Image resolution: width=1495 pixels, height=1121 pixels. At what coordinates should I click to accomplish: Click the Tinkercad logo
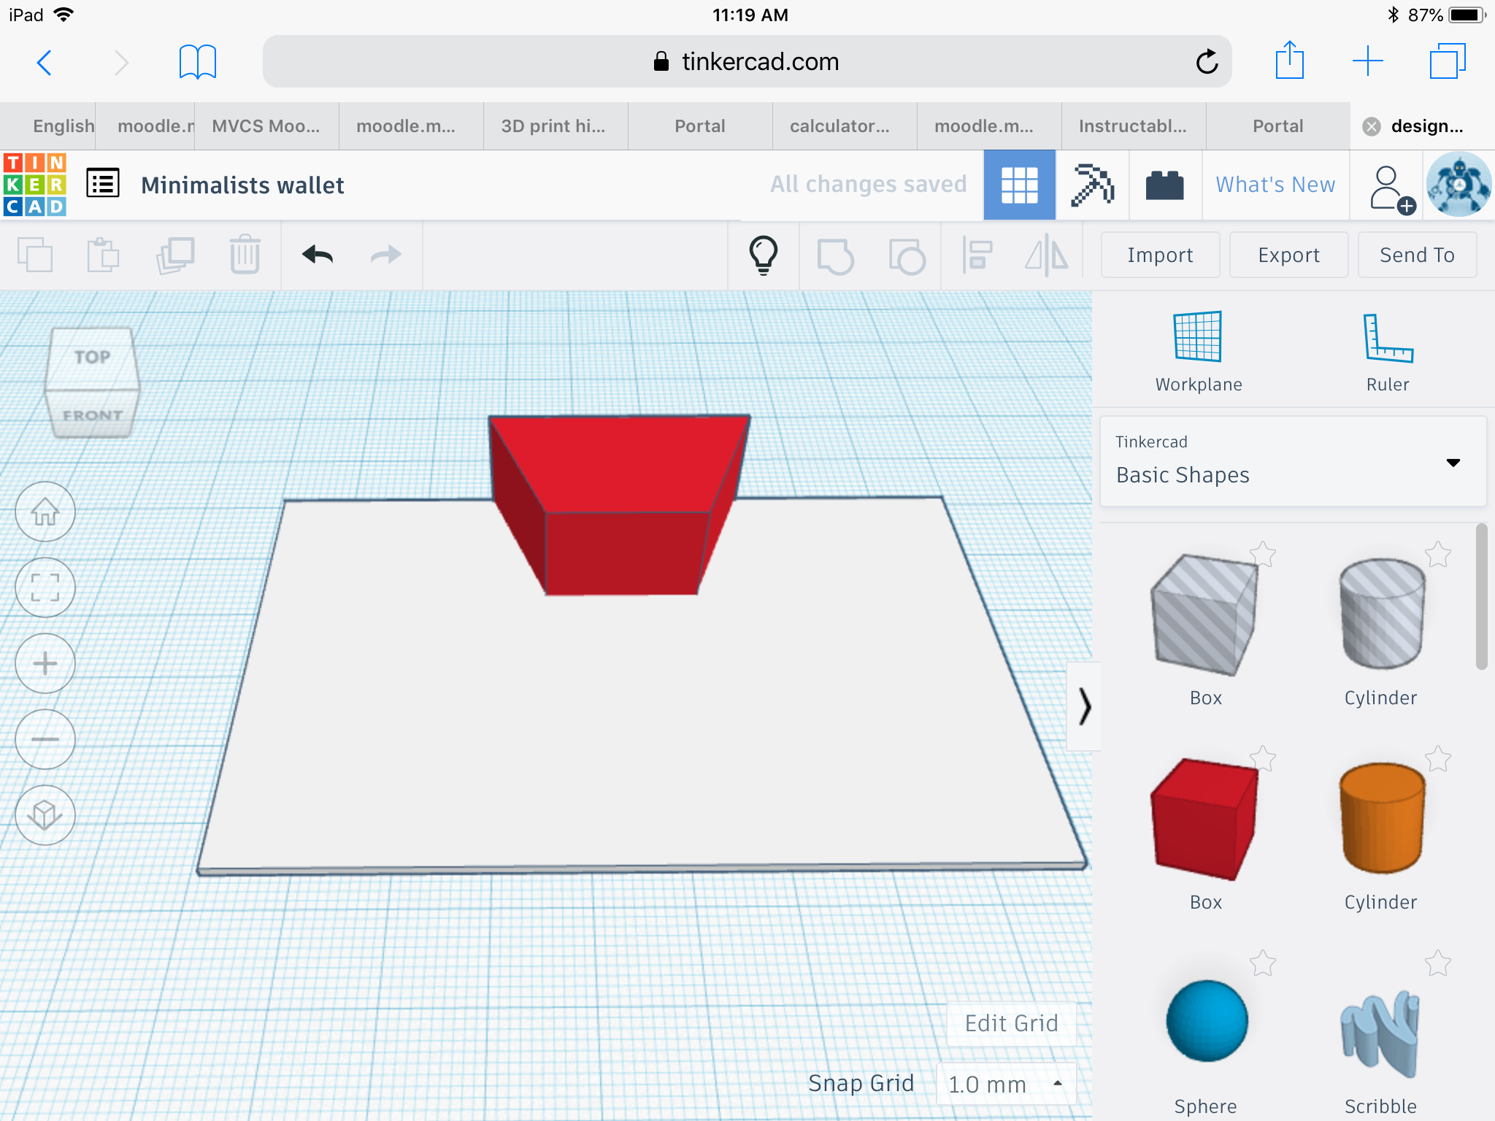[34, 185]
